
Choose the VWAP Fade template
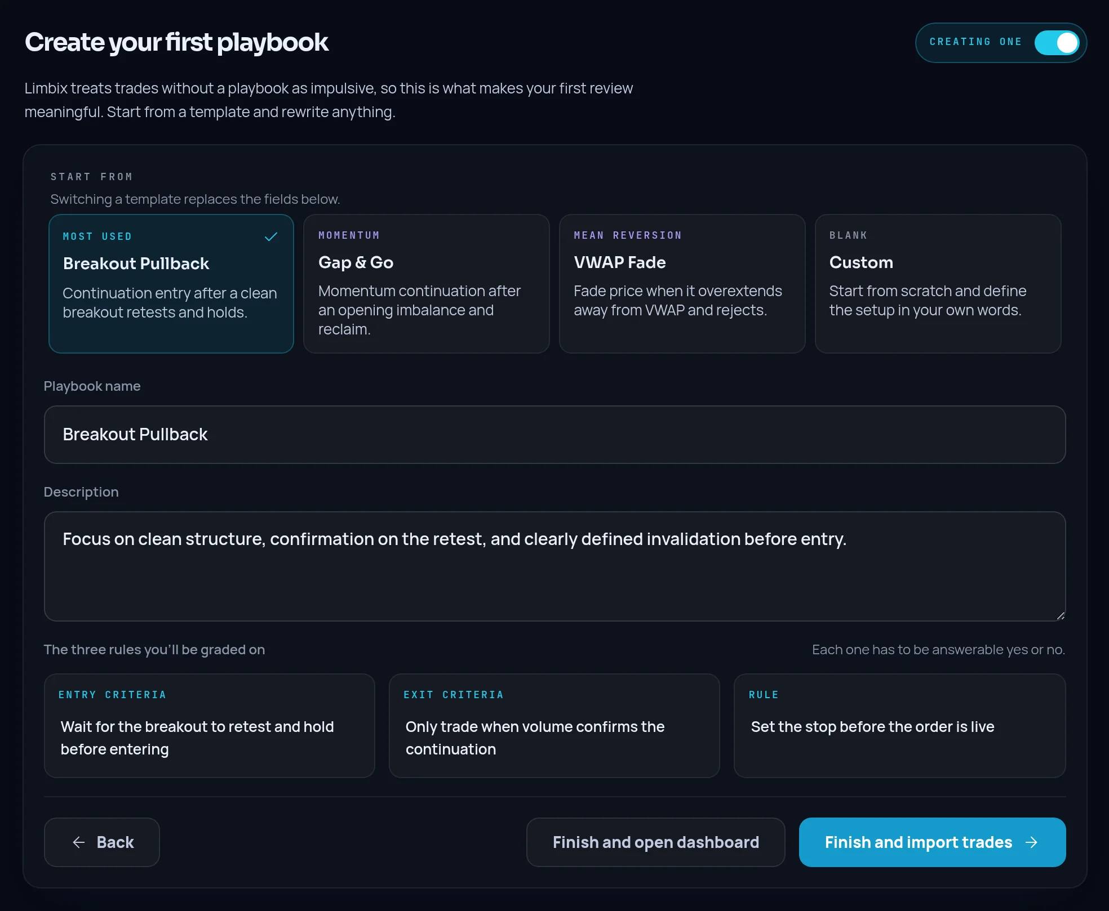click(682, 284)
